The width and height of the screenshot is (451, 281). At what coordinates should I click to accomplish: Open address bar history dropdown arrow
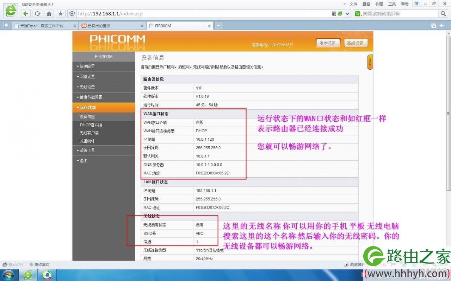(347, 14)
